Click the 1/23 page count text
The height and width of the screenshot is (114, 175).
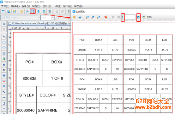(149, 17)
